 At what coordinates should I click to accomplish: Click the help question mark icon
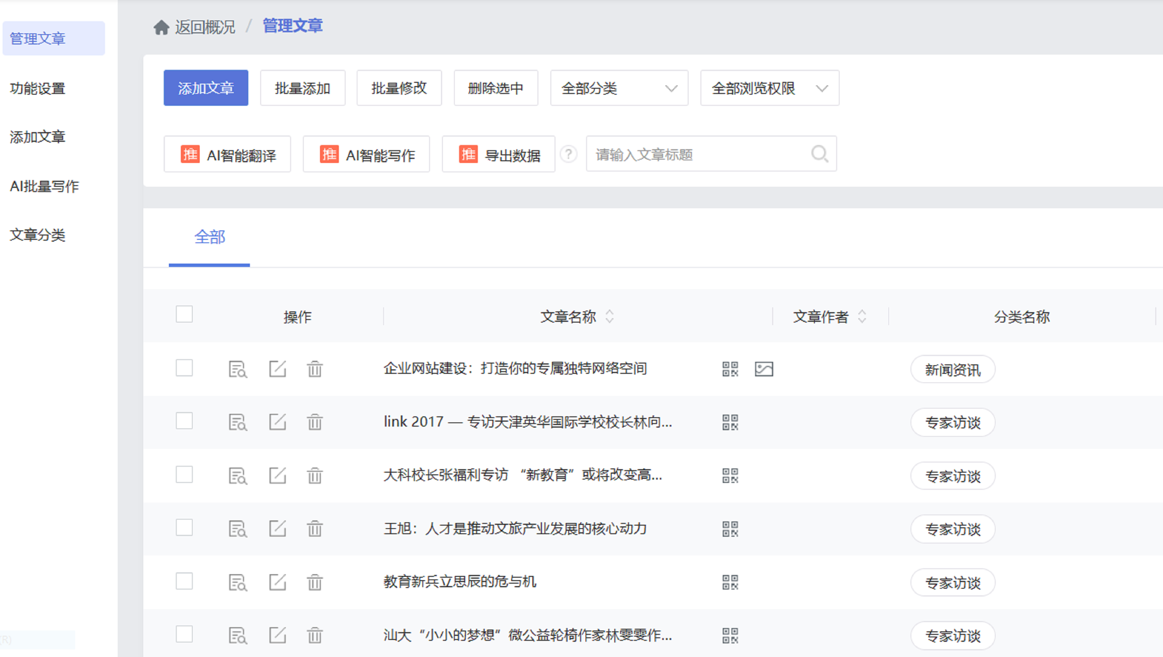click(568, 154)
